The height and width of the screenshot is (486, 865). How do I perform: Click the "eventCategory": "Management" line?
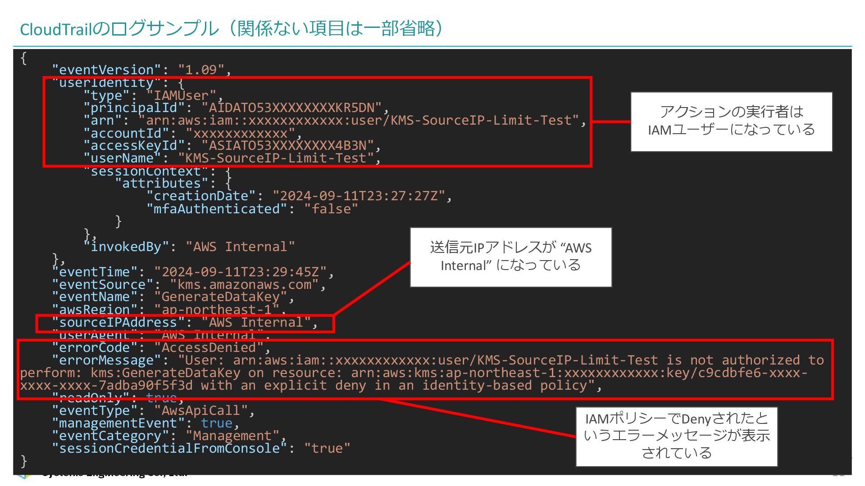pyautogui.click(x=169, y=436)
